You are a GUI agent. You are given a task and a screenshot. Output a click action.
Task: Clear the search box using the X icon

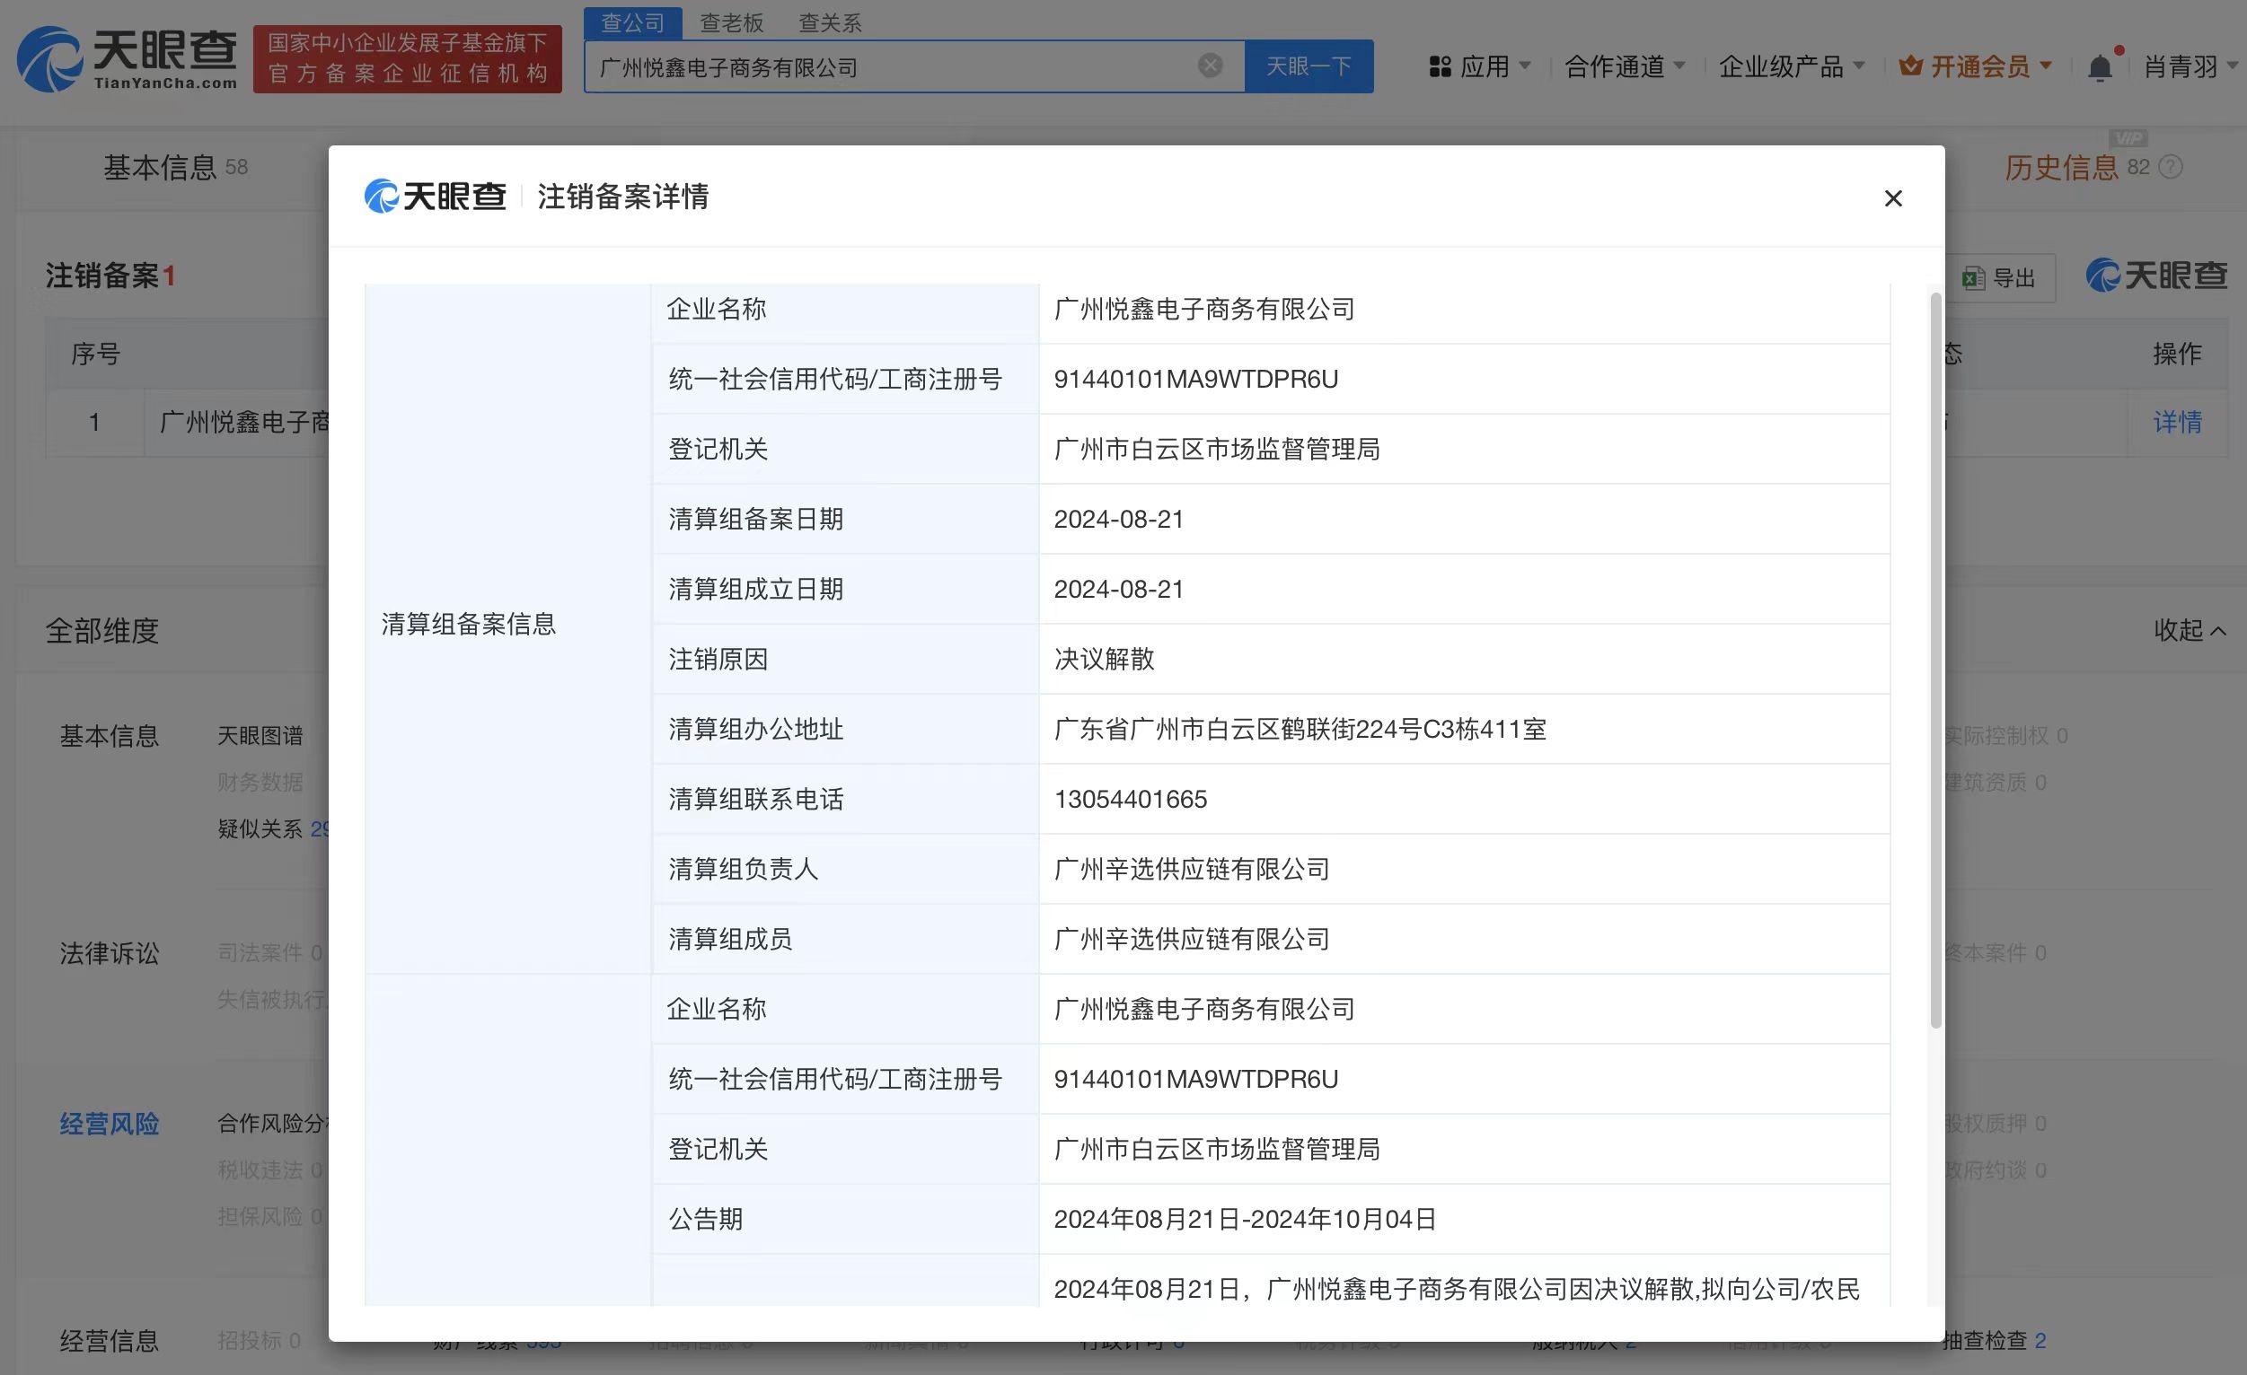[x=1209, y=64]
